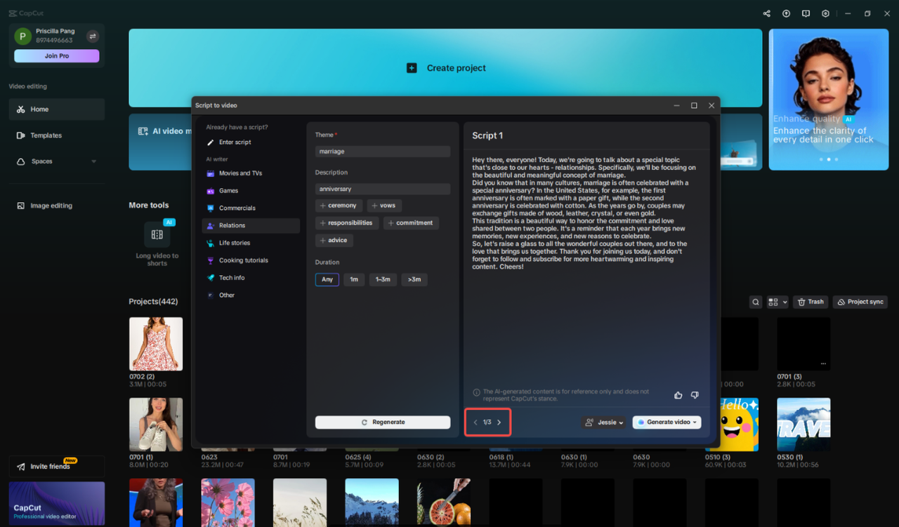This screenshot has height=527, width=899.
Task: Select Other AI writer category
Action: click(x=251, y=295)
